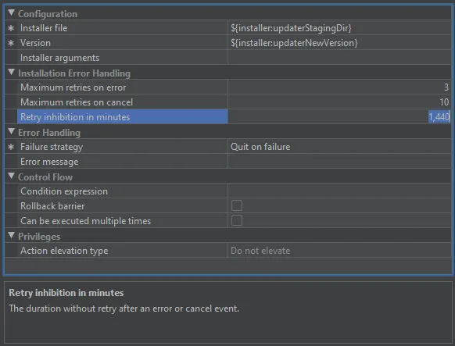Viewport: 455px width, 346px height.
Task: Click the asterisk beside Version
Action: (11, 43)
